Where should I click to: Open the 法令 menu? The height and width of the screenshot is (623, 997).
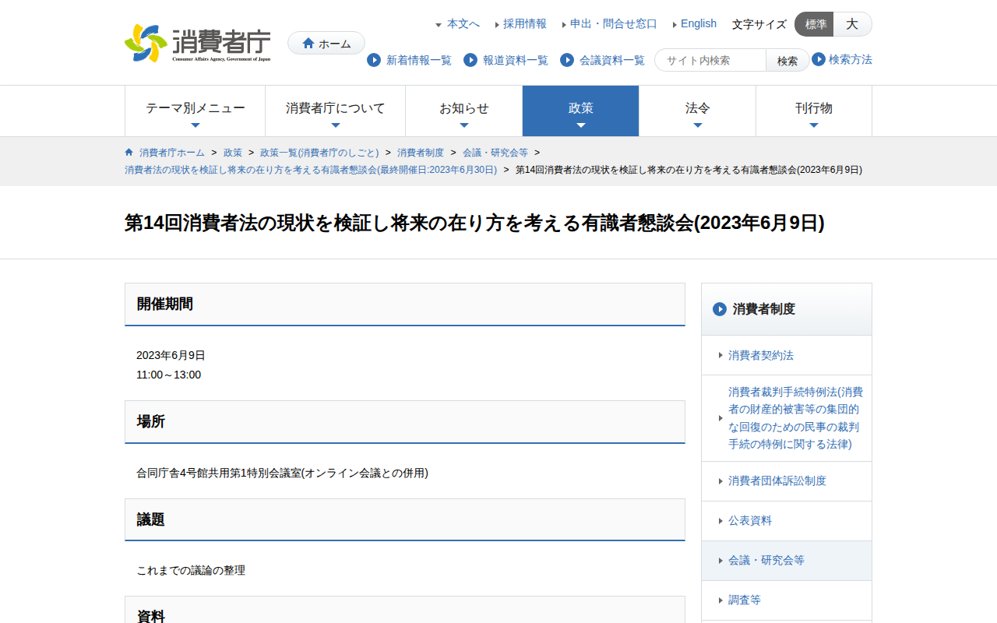click(698, 111)
